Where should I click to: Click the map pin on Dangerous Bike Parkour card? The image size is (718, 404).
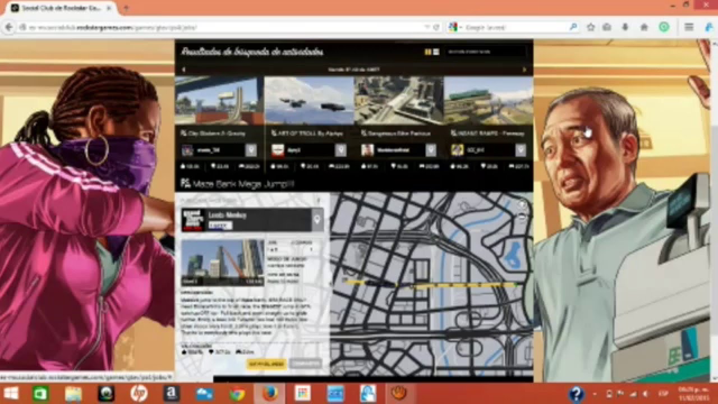tap(430, 150)
